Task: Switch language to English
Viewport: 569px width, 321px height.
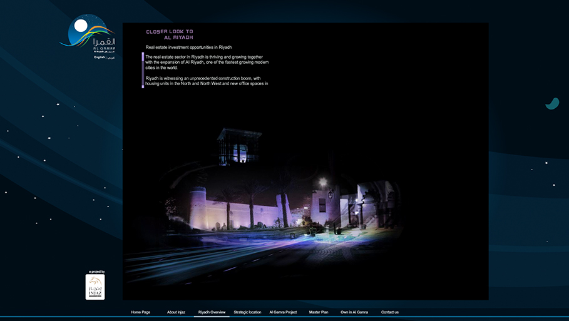Action: [100, 57]
